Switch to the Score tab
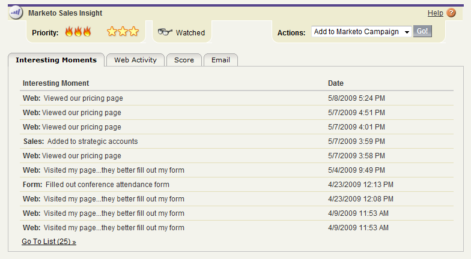Viewport: 471px width, 259px height. click(184, 60)
